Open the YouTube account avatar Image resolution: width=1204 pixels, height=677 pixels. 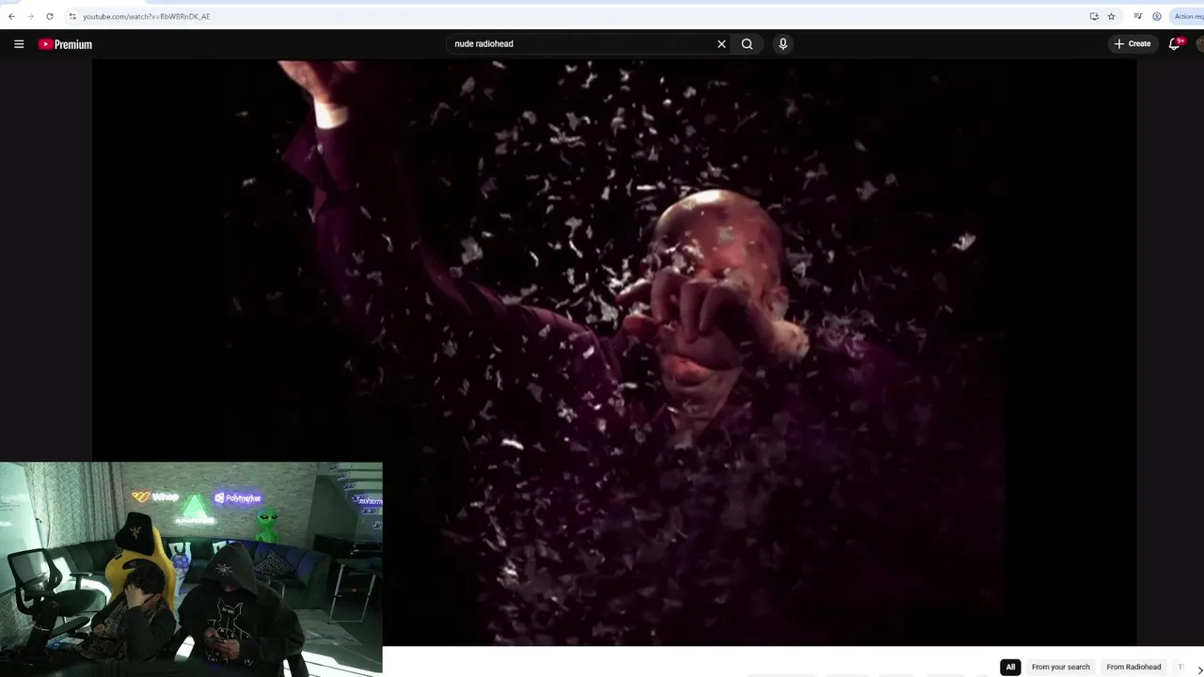pos(1200,44)
